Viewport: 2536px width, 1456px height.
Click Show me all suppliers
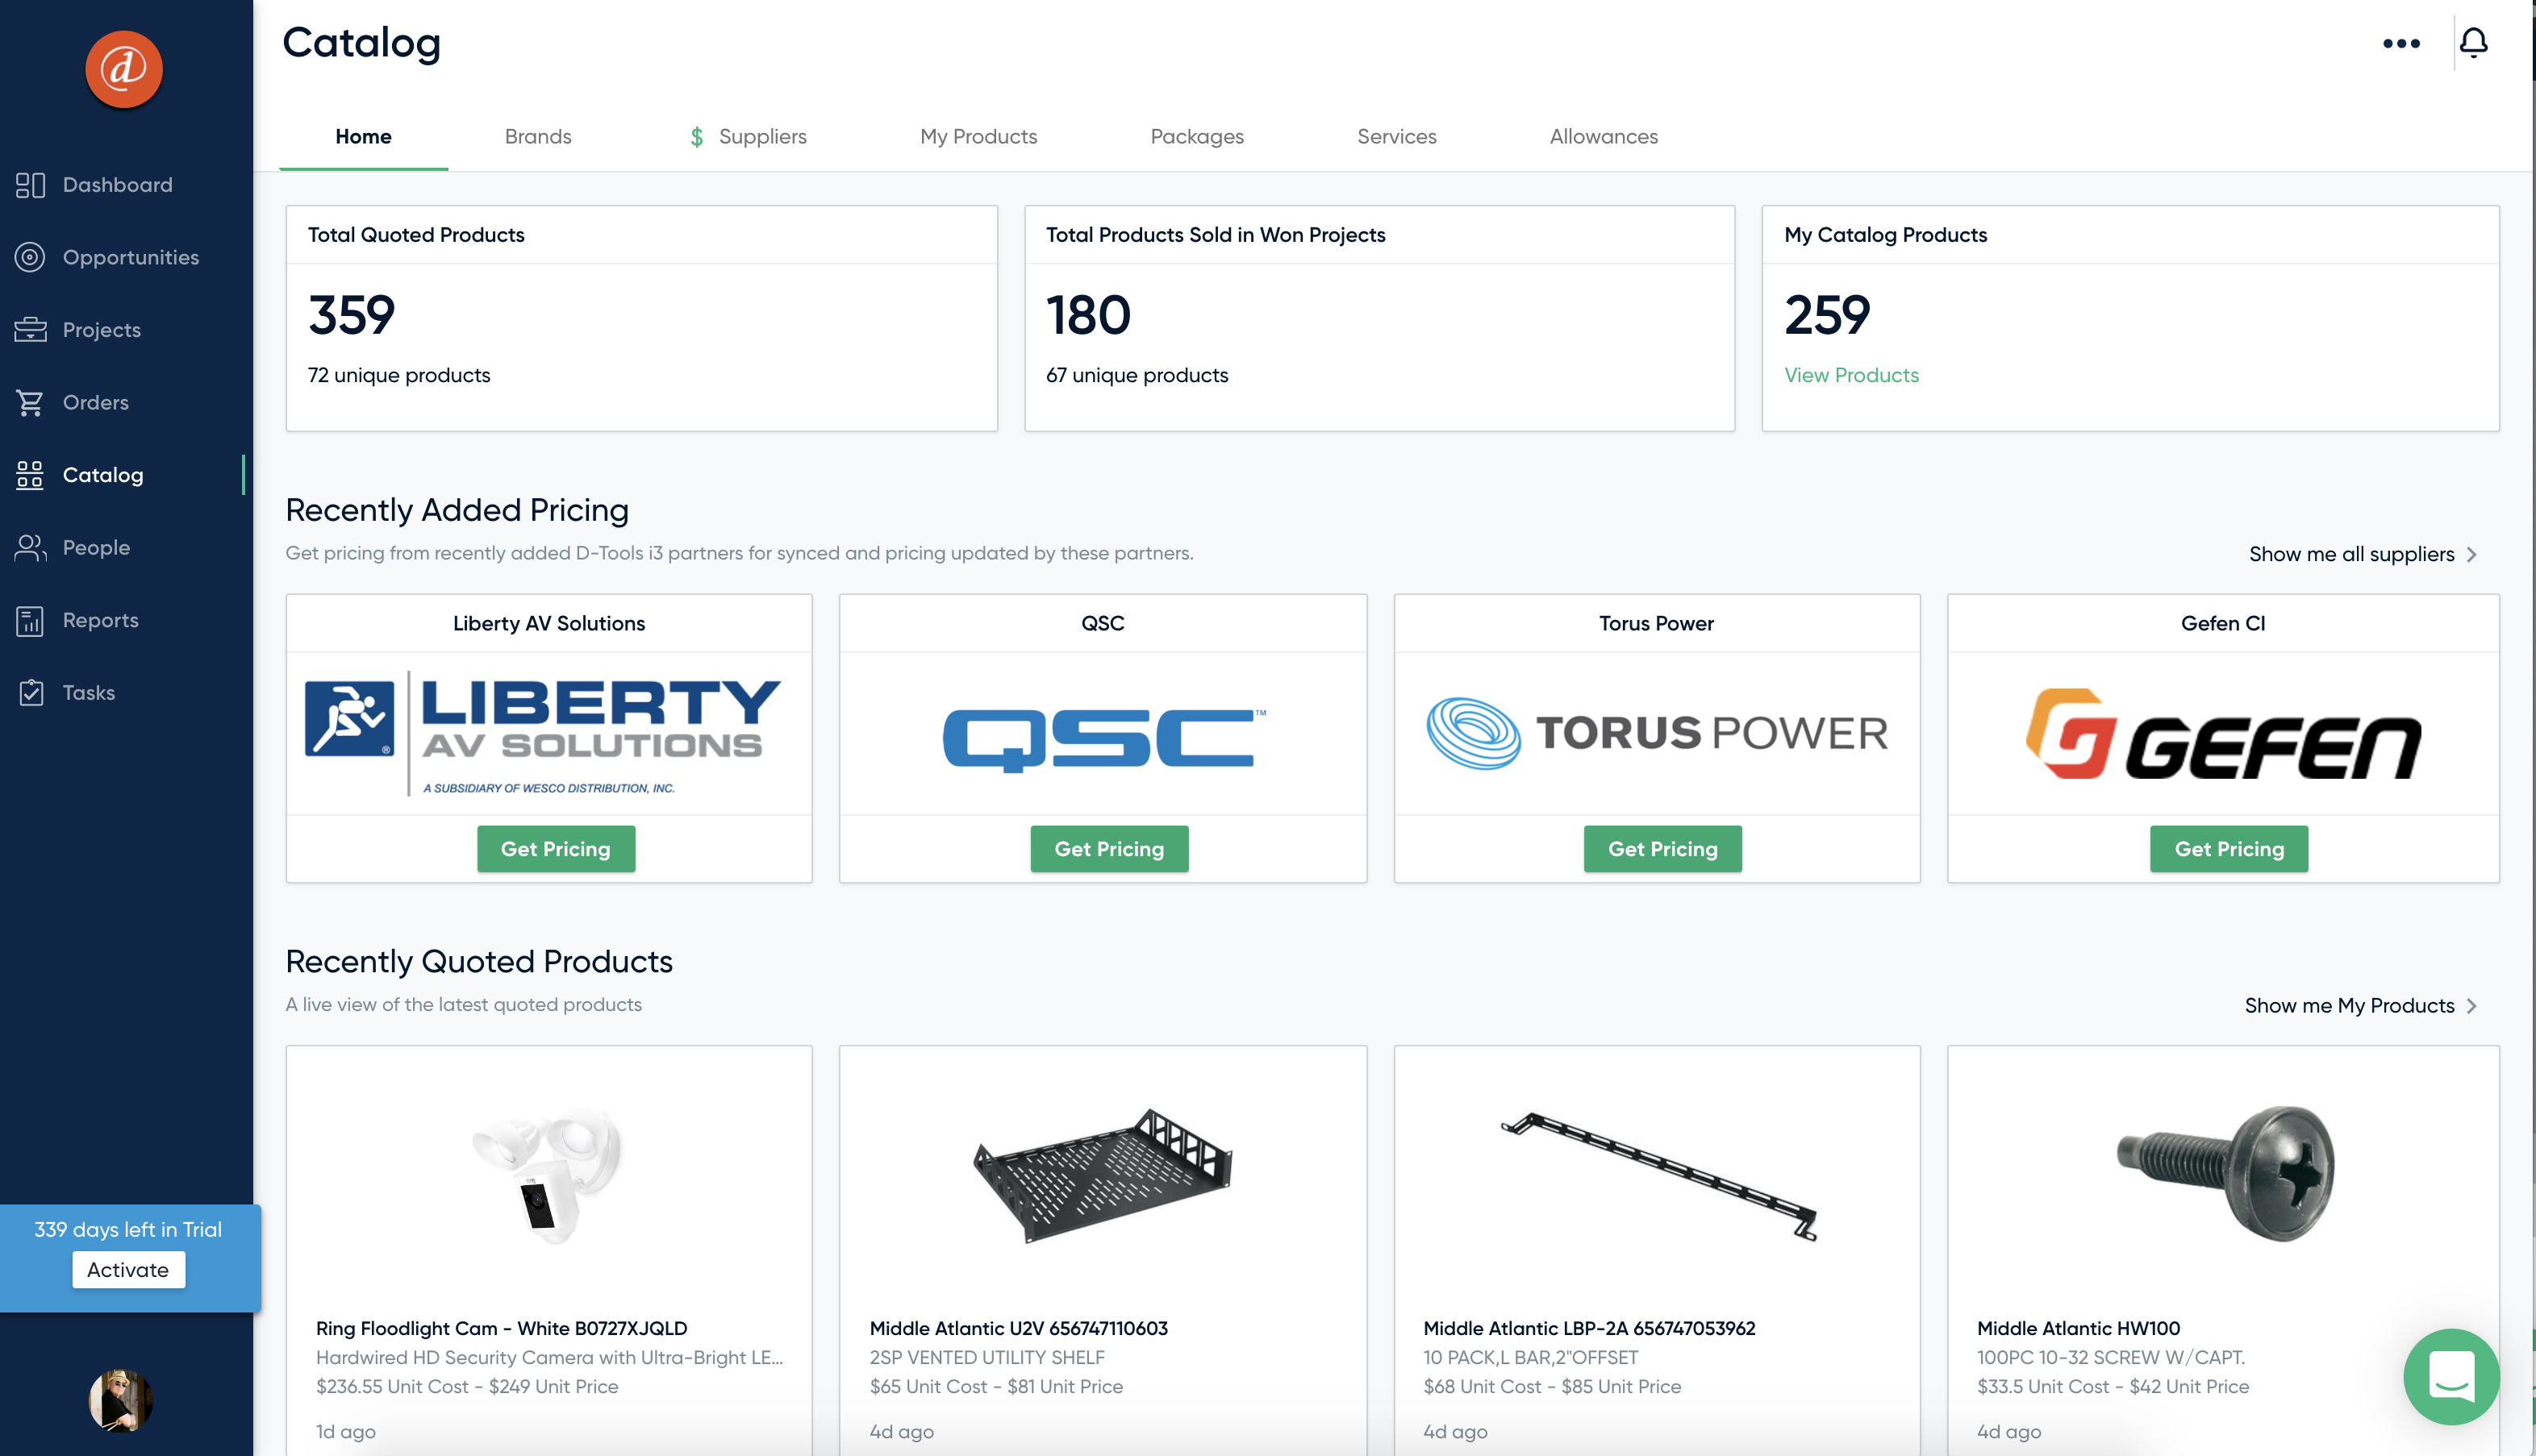coord(2362,554)
